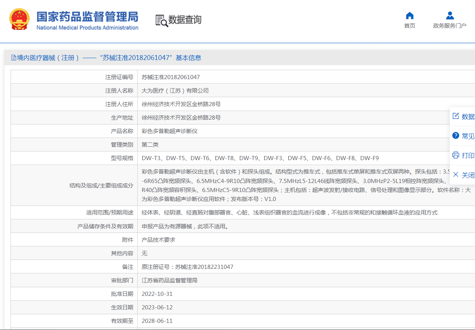Click 数据 entry in side panel
This screenshot has height=330, width=475.
coord(468,117)
